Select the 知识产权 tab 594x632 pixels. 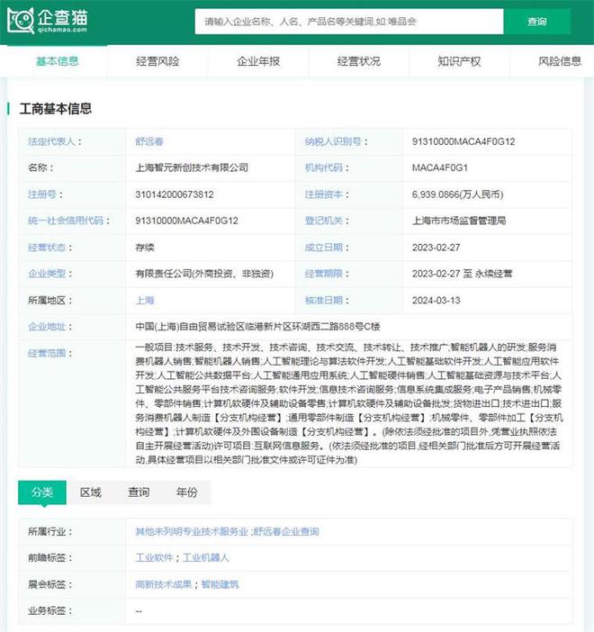[x=459, y=61]
